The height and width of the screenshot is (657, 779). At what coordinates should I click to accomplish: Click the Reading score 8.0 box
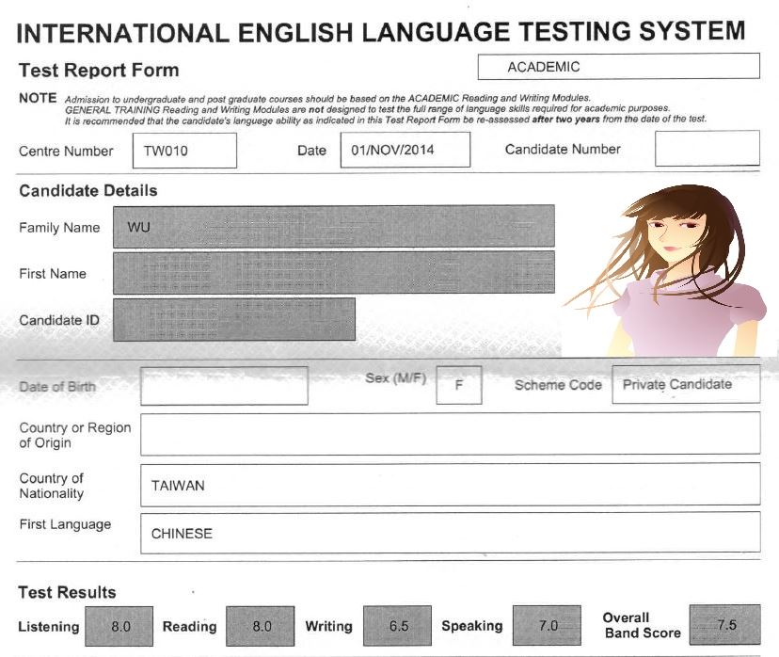click(261, 626)
